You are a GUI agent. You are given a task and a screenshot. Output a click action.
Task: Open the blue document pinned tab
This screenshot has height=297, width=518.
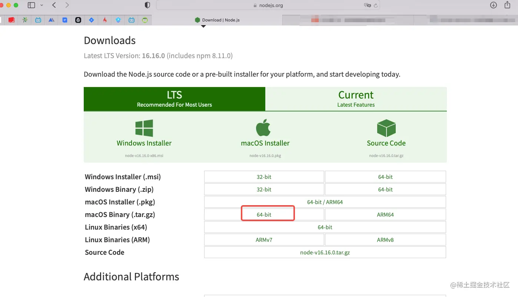coord(65,20)
